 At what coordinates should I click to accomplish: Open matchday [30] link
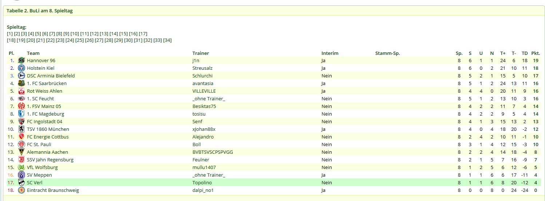click(x=128, y=40)
